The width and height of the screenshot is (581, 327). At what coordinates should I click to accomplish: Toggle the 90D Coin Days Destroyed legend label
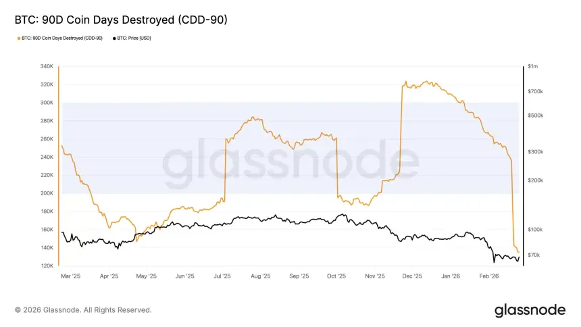tap(61, 38)
